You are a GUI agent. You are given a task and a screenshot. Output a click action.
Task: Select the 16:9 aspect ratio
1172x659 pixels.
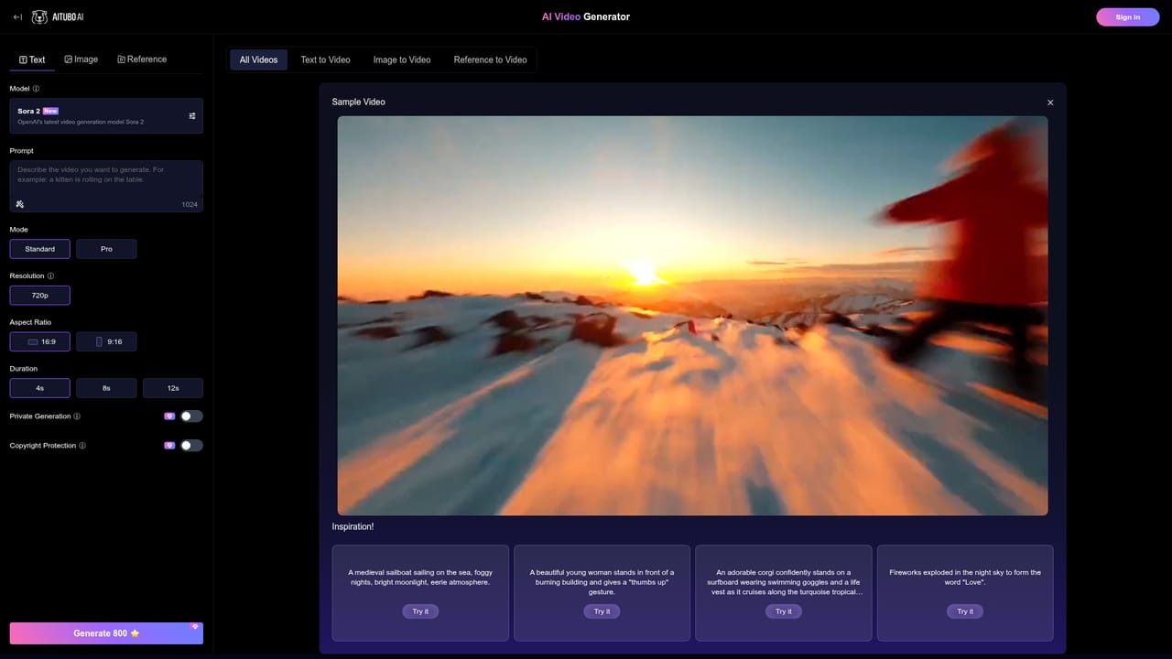pyautogui.click(x=40, y=341)
